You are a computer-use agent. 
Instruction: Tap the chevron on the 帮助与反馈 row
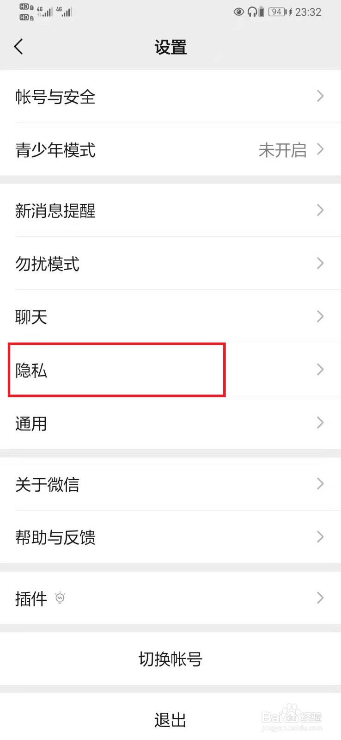tap(320, 537)
